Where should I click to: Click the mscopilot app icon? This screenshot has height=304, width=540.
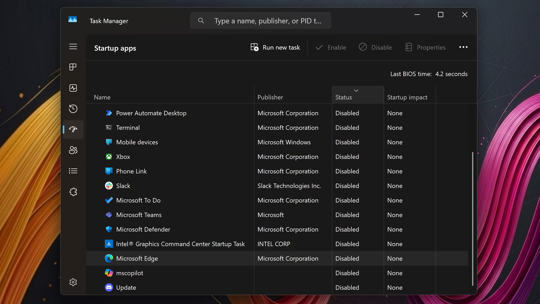pos(109,273)
